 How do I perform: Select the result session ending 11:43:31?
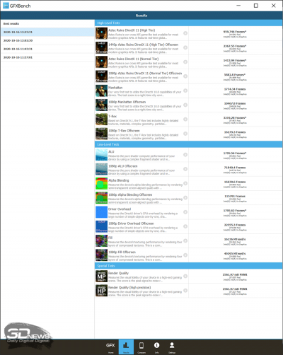click(47, 49)
